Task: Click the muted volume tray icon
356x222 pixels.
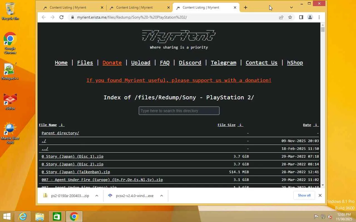Action: tap(330, 217)
